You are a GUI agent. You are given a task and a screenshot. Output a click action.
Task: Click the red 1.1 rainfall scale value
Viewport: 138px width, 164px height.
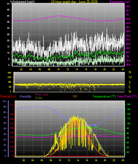point(12,105)
